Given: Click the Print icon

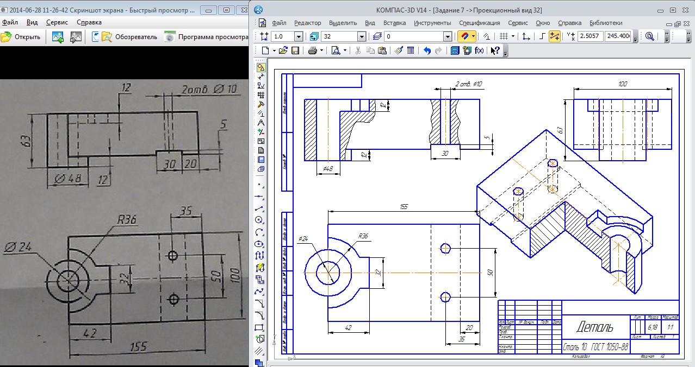Looking at the screenshot, I should (313, 50).
